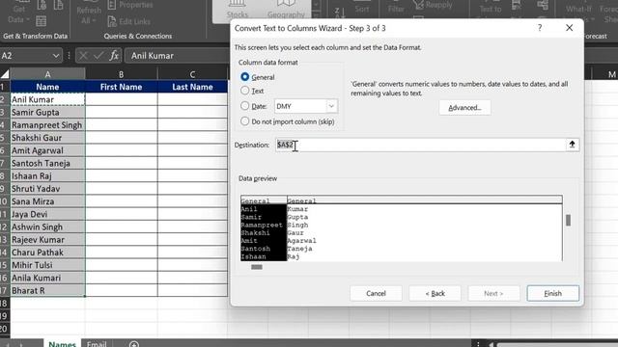Viewport: 618px width, 347px height.
Task: Click the Name header cell
Action: click(47, 87)
